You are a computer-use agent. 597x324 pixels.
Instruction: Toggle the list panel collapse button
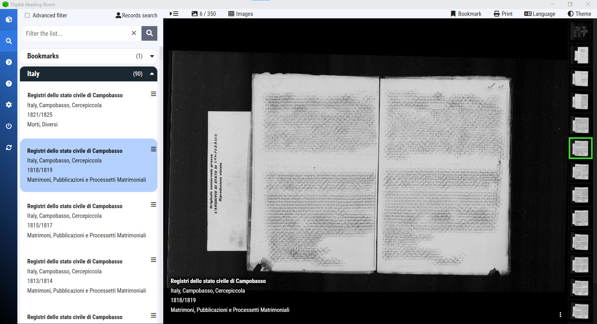tap(174, 14)
